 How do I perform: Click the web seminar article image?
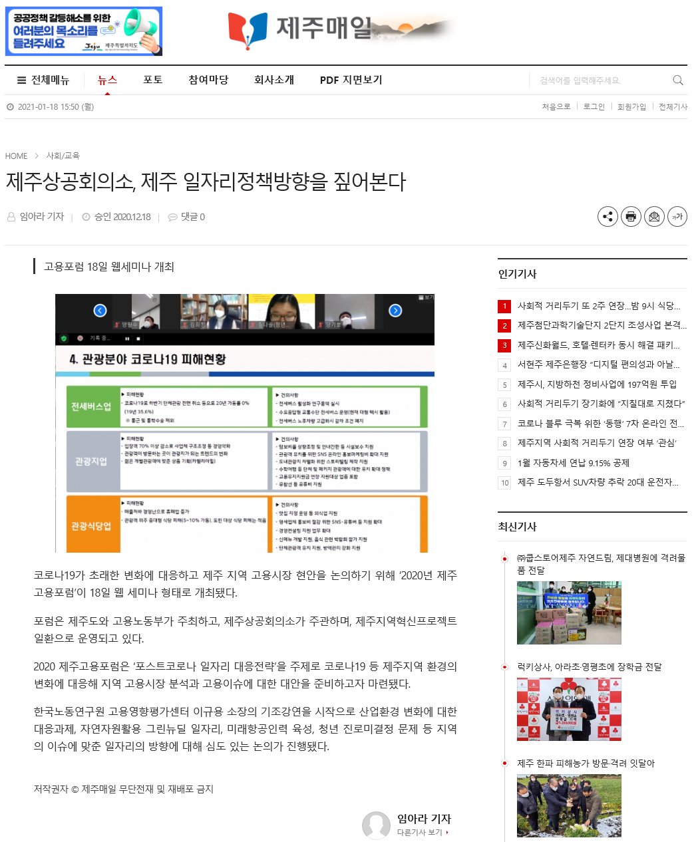point(244,423)
